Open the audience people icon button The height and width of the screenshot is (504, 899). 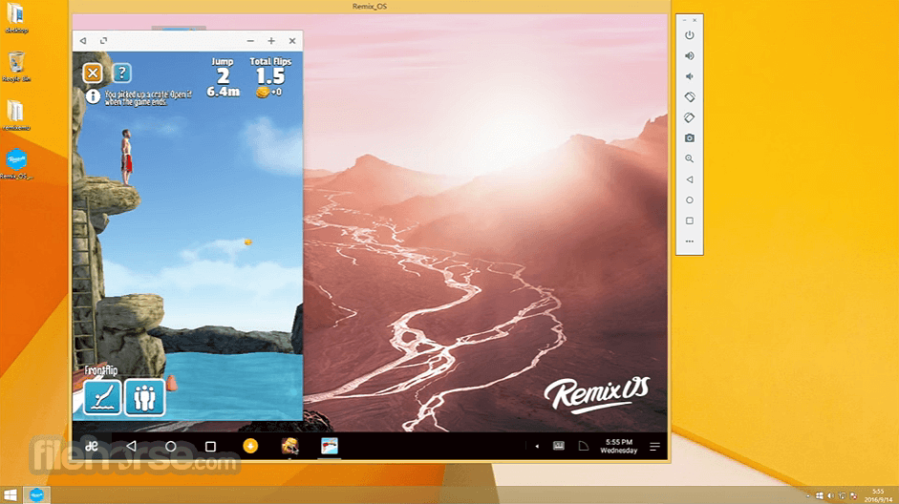[x=144, y=396]
